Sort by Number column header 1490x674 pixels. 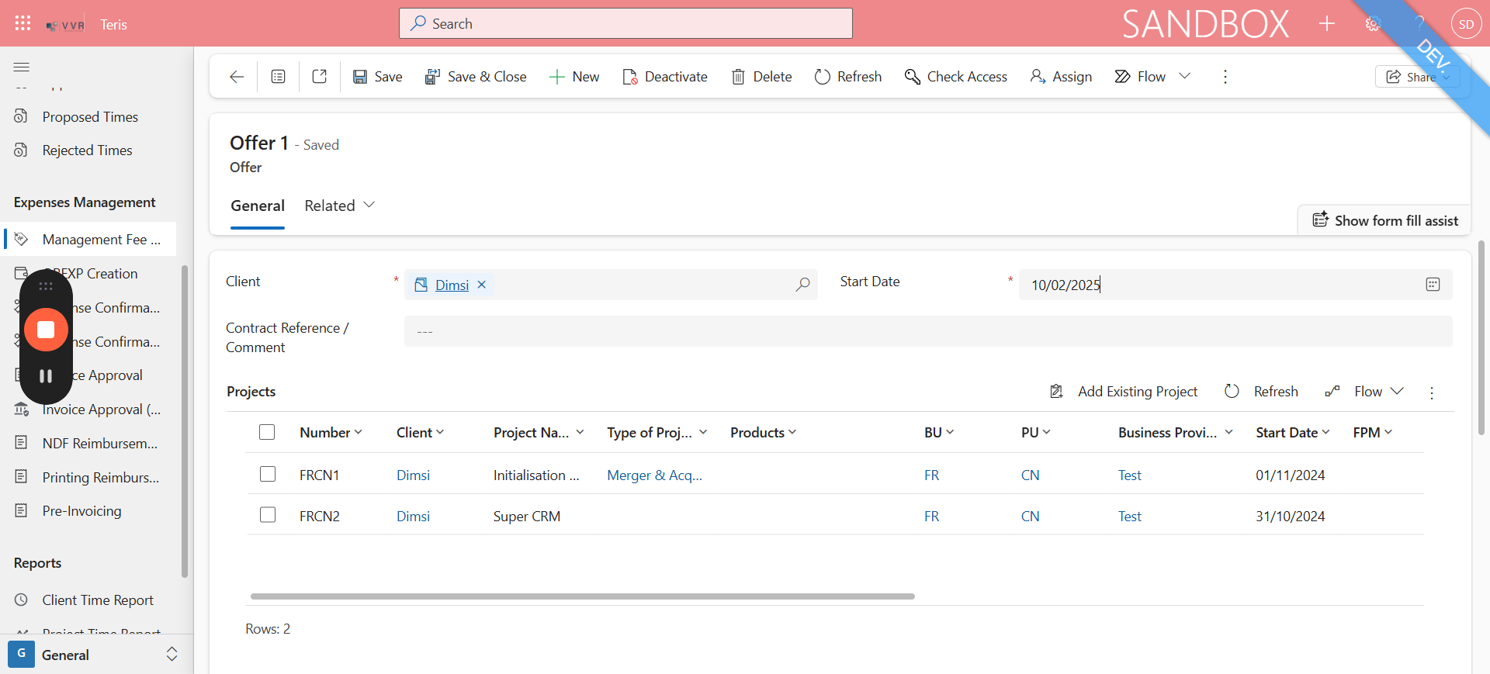(x=331, y=433)
